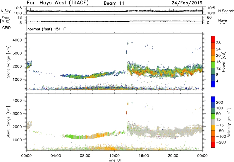The width and height of the screenshot is (234, 162).
Task: Click the '16:00' time axis tick label
Action: [144, 156]
